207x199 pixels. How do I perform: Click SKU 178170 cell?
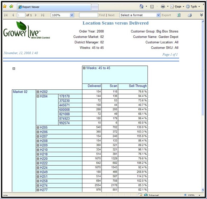(x=70, y=96)
